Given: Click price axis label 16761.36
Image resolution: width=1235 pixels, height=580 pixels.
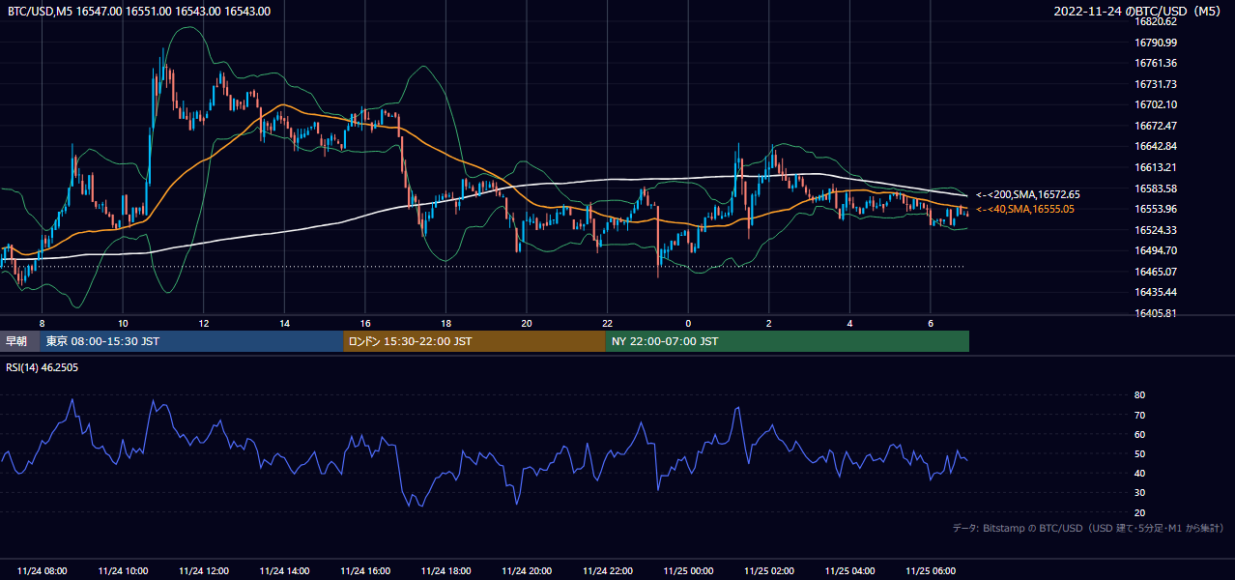Looking at the screenshot, I should click(x=1155, y=63).
